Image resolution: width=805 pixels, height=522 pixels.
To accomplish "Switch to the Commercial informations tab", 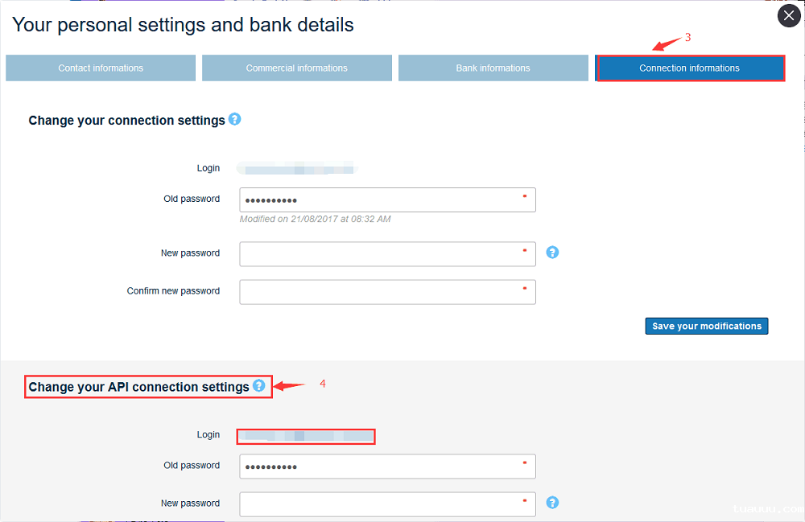I will (297, 68).
